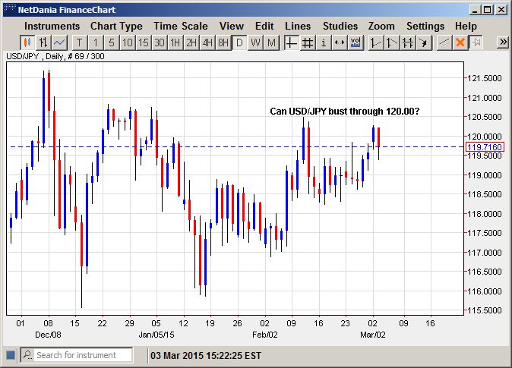The width and height of the screenshot is (512, 368).
Task: Click the orange X delete lines icon
Action: [460, 42]
